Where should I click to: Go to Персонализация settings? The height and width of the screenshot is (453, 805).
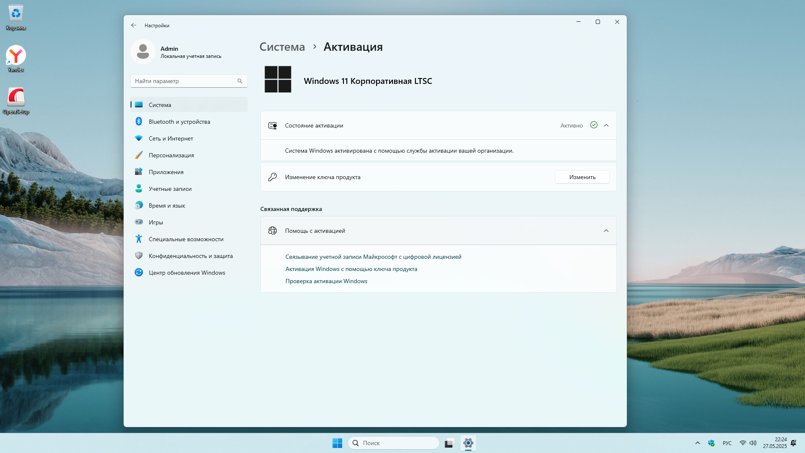coord(171,155)
